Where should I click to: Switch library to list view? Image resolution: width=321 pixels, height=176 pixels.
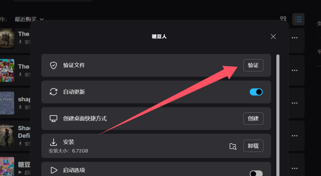298,19
